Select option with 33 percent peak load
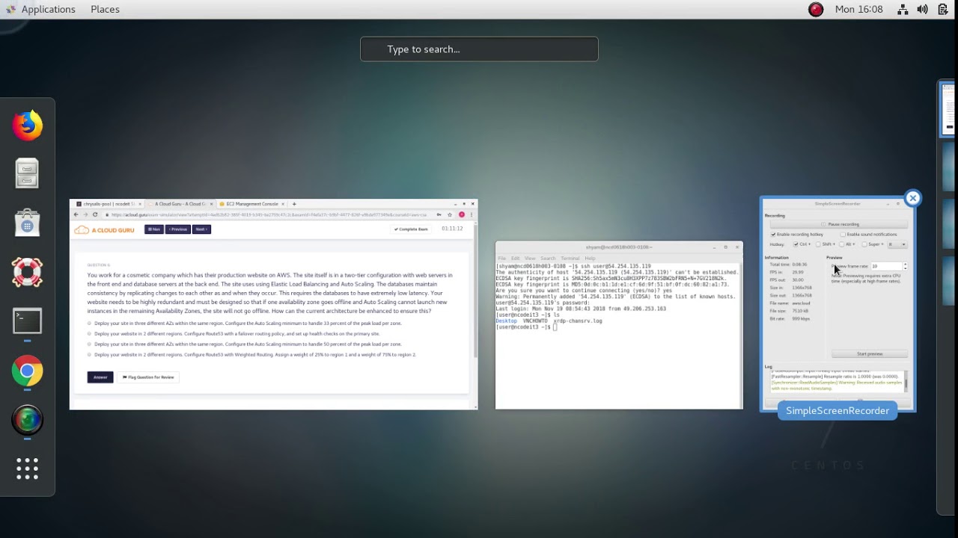 coord(90,324)
